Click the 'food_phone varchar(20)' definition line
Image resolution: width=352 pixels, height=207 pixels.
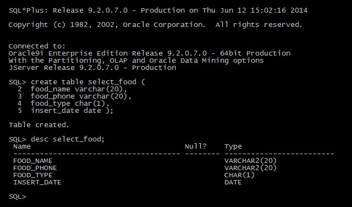coord(81,96)
